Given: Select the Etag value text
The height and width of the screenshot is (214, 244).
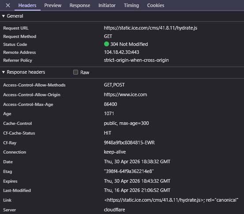Looking at the screenshot, I should pyautogui.click(x=129, y=171).
